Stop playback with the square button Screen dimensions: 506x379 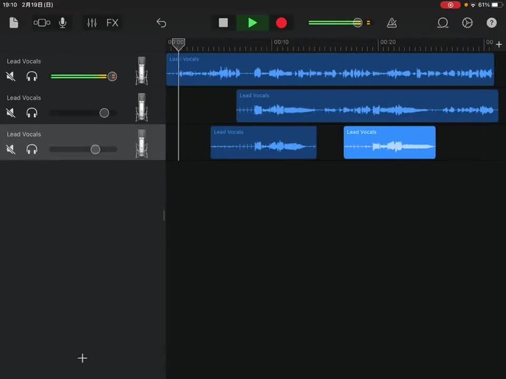223,22
